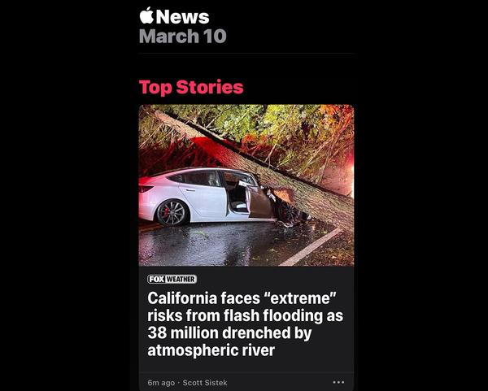Click the white road line in the photo
Image resolution: width=488 pixels, height=391 pixels.
[311, 247]
